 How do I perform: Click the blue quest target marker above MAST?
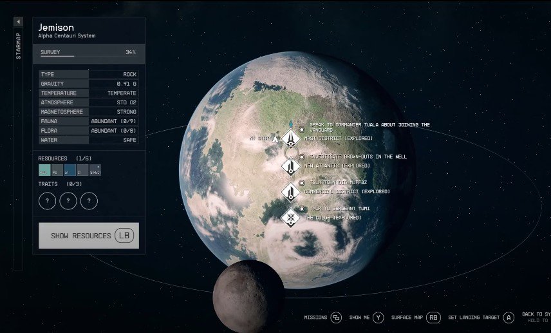(x=290, y=124)
